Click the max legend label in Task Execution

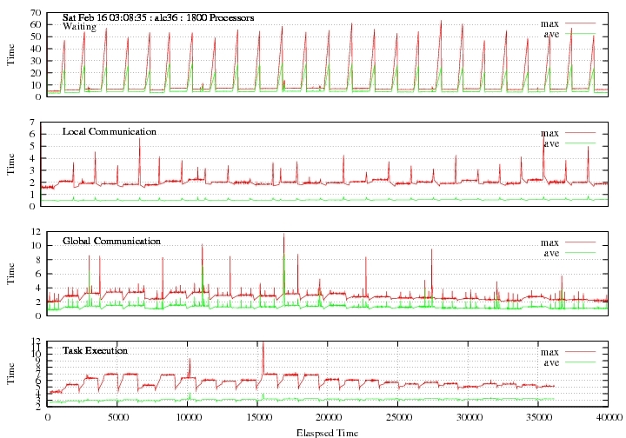(549, 351)
